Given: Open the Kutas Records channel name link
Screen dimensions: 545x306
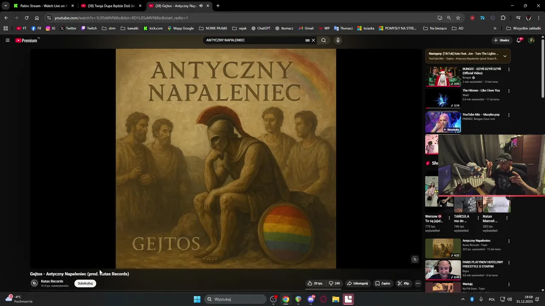Looking at the screenshot, I should pyautogui.click(x=52, y=281).
